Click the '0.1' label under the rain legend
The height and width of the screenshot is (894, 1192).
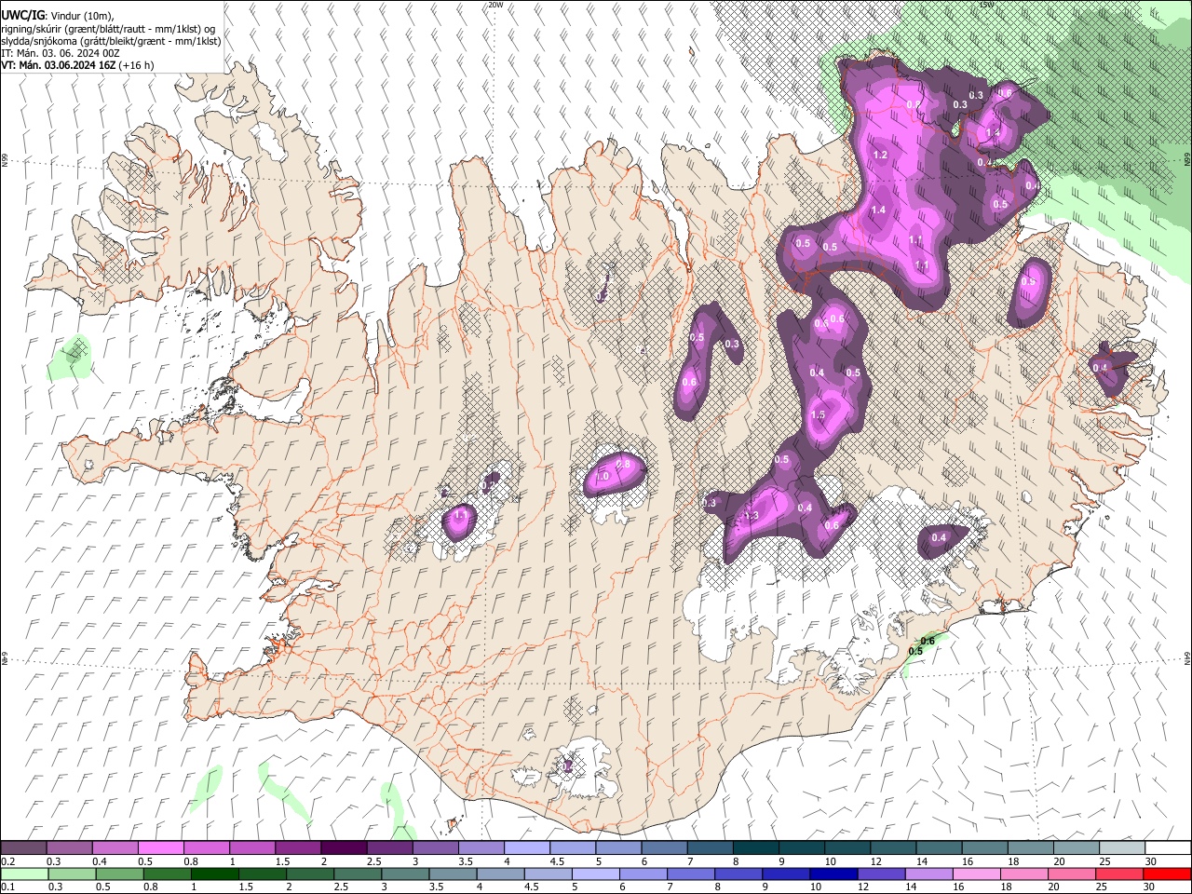click(x=8, y=887)
